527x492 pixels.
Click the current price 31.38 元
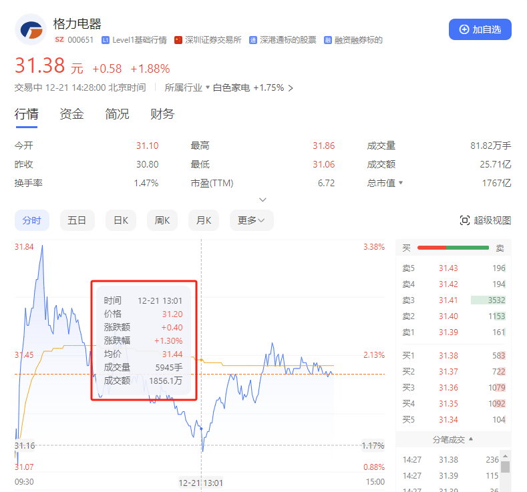point(49,65)
